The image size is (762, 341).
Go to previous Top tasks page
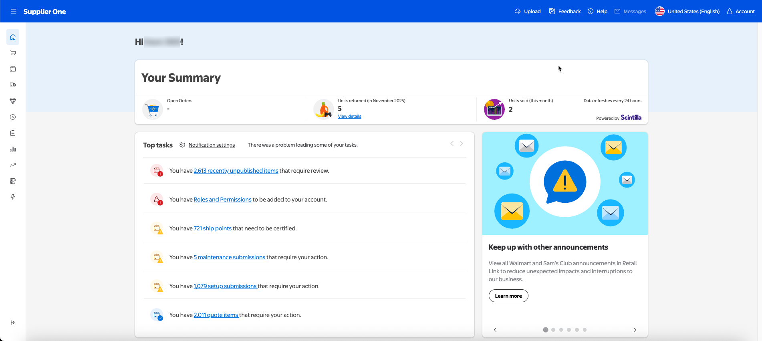(452, 143)
